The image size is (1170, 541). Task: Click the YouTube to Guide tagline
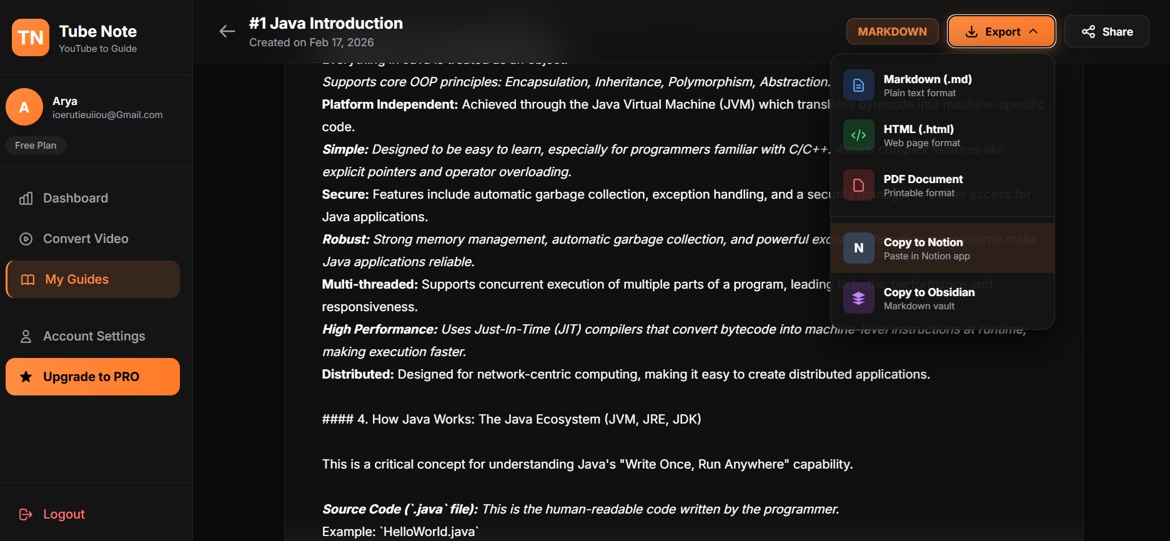[97, 49]
